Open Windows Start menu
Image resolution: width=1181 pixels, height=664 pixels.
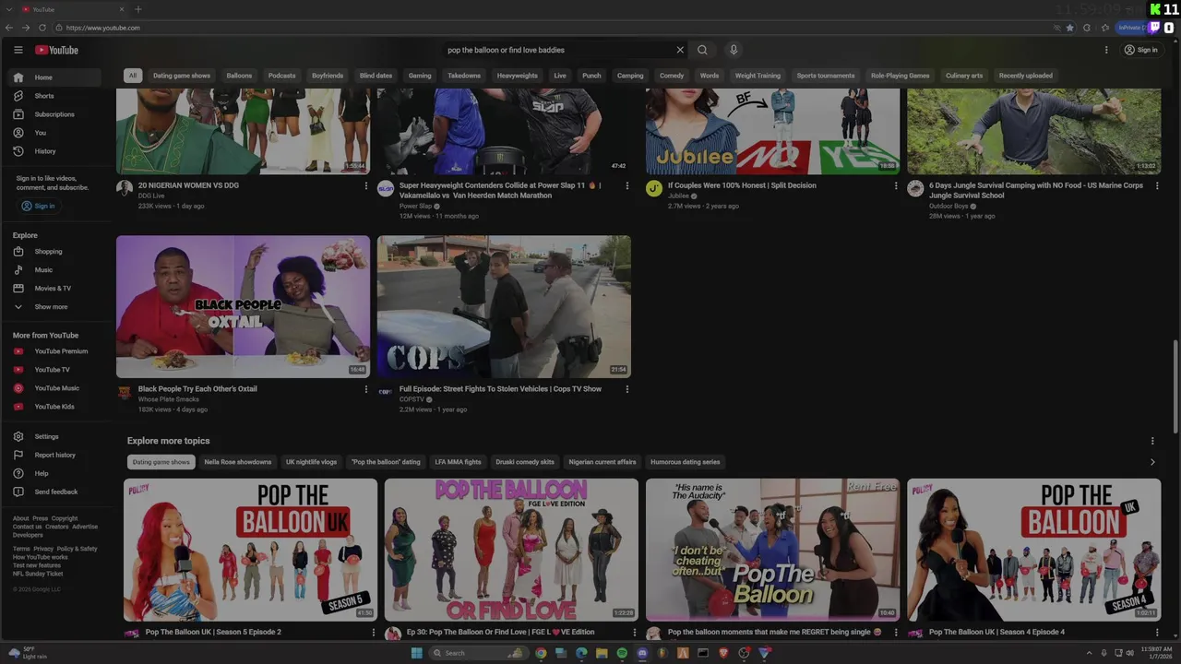coord(416,653)
